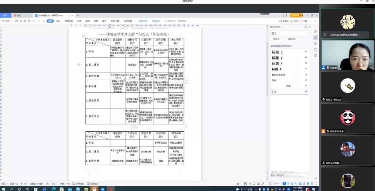Switch to the 插入 ribbon tab
Image resolution: width=375 pixels, height=191 pixels.
click(x=58, y=21)
